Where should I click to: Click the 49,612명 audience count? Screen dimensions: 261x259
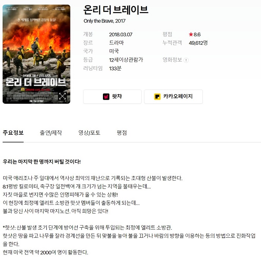pyautogui.click(x=198, y=43)
